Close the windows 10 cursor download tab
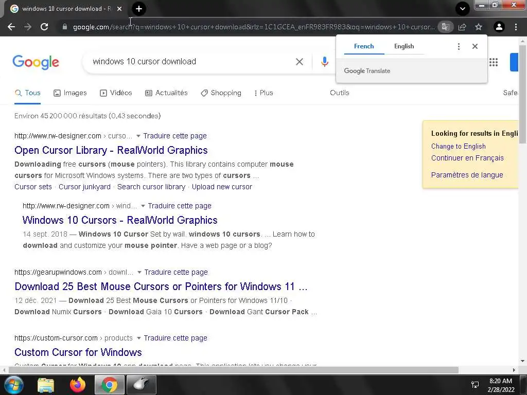The width and height of the screenshot is (527, 395). point(119,9)
